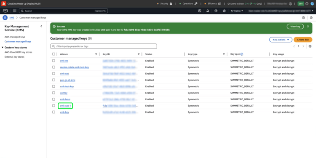Image resolution: width=316 pixels, height=158 pixels.
Task: Sort by Key type column arrow
Action: pyautogui.click(x=224, y=54)
